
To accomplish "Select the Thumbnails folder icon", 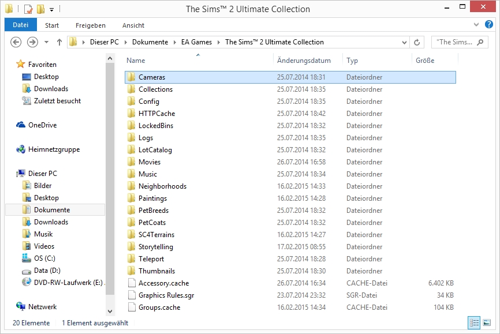I will [131, 271].
